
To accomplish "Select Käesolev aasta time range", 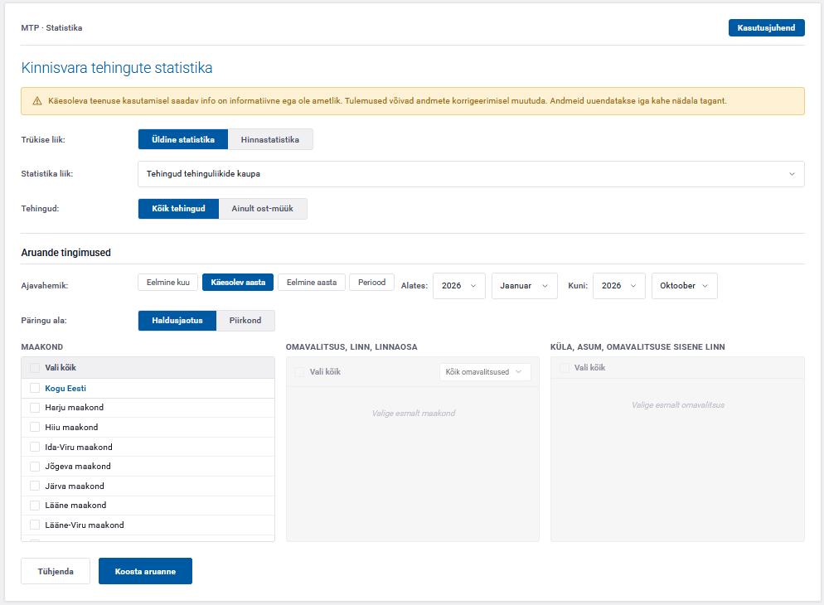I will tap(238, 282).
